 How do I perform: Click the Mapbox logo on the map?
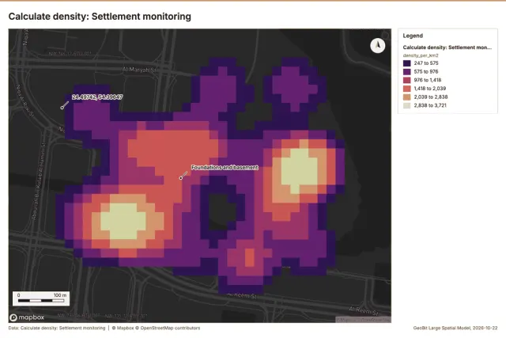(27, 317)
